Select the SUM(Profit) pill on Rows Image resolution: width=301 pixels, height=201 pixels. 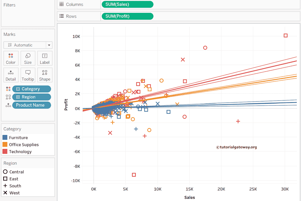pos(127,16)
